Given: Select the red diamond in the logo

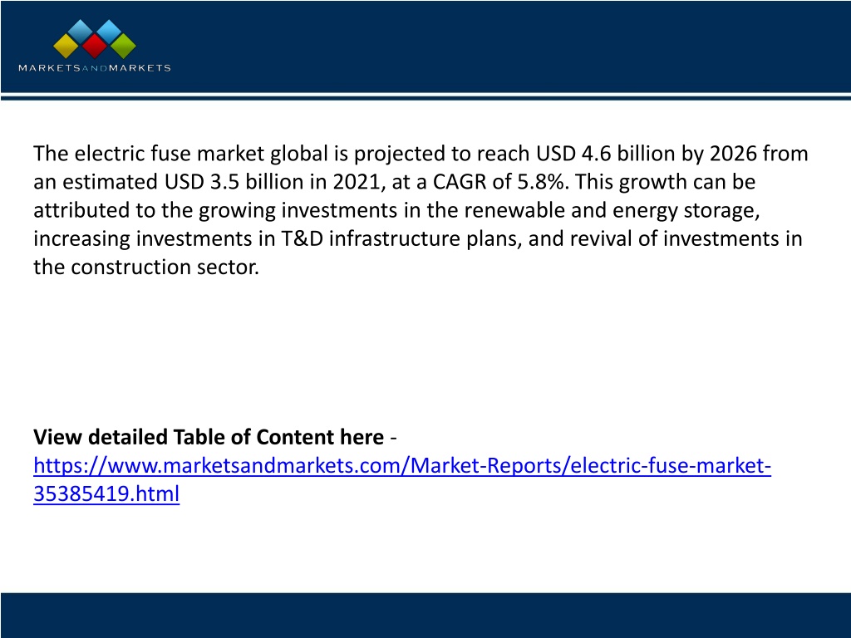Looking at the screenshot, I should click(x=95, y=47).
